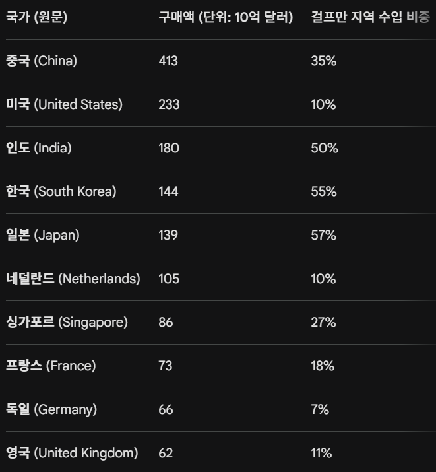This screenshot has width=436, height=472.
Task: Click the 일본 (Japan) country cell
Action: 42,235
